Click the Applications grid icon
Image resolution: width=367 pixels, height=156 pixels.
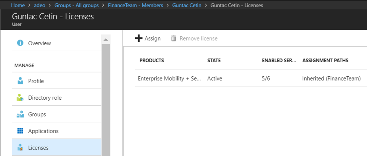(x=20, y=131)
